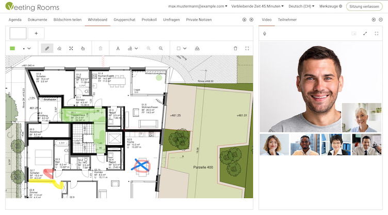The height and width of the screenshot is (215, 388).
Task: Switch to the Gruppenchat tab
Action: (x=124, y=19)
